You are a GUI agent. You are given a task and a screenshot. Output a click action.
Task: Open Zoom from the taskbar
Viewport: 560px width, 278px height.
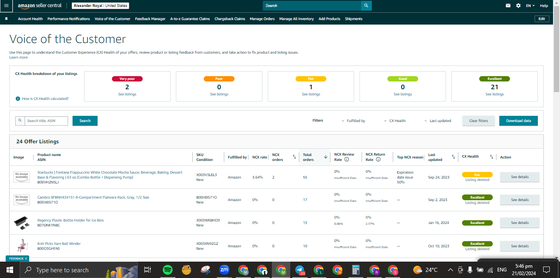[224, 270]
